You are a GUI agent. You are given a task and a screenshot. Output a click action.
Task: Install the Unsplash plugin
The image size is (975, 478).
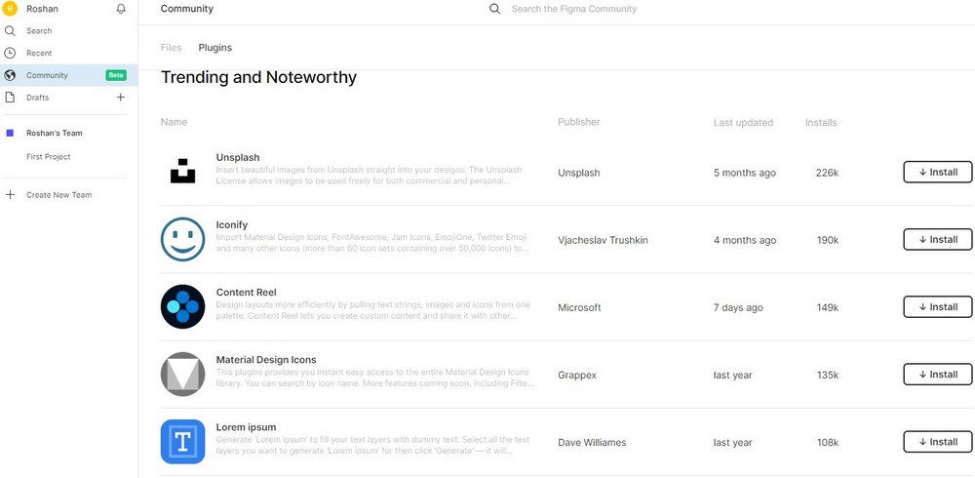click(937, 172)
